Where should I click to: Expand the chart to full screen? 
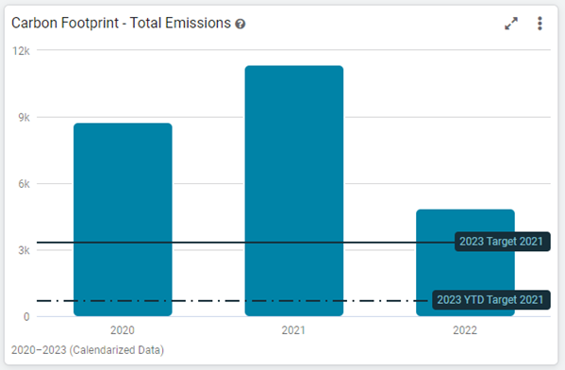point(511,24)
